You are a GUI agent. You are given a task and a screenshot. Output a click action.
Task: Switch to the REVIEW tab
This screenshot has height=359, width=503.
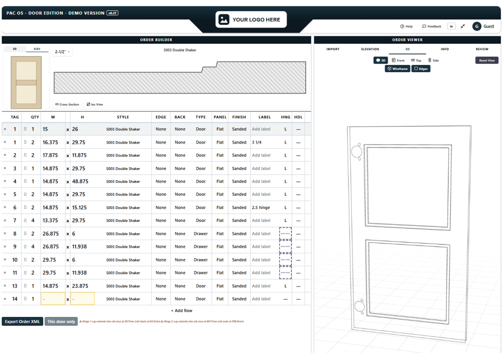482,49
